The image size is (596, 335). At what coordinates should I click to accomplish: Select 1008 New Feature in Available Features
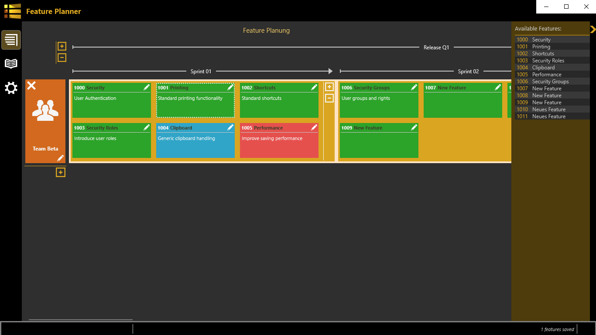tap(552, 96)
